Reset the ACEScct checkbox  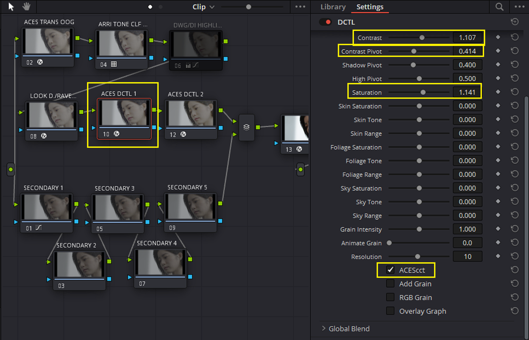515,270
